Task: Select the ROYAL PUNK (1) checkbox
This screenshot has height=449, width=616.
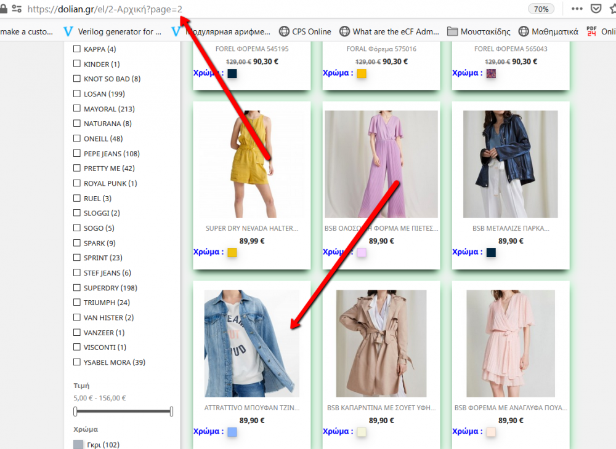Action: (x=77, y=183)
